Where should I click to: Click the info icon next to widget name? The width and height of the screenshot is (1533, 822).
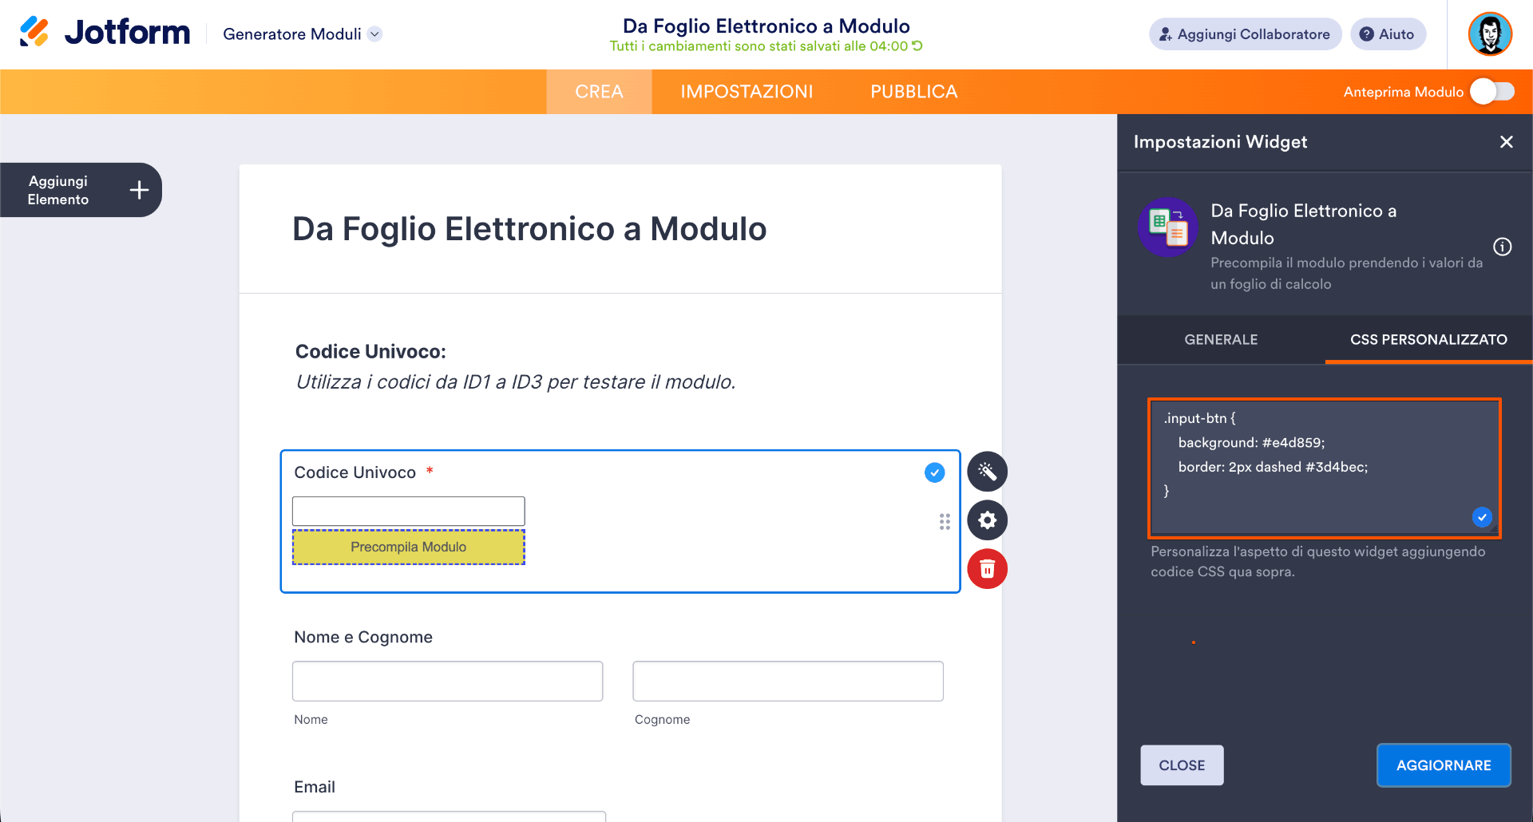(1504, 247)
